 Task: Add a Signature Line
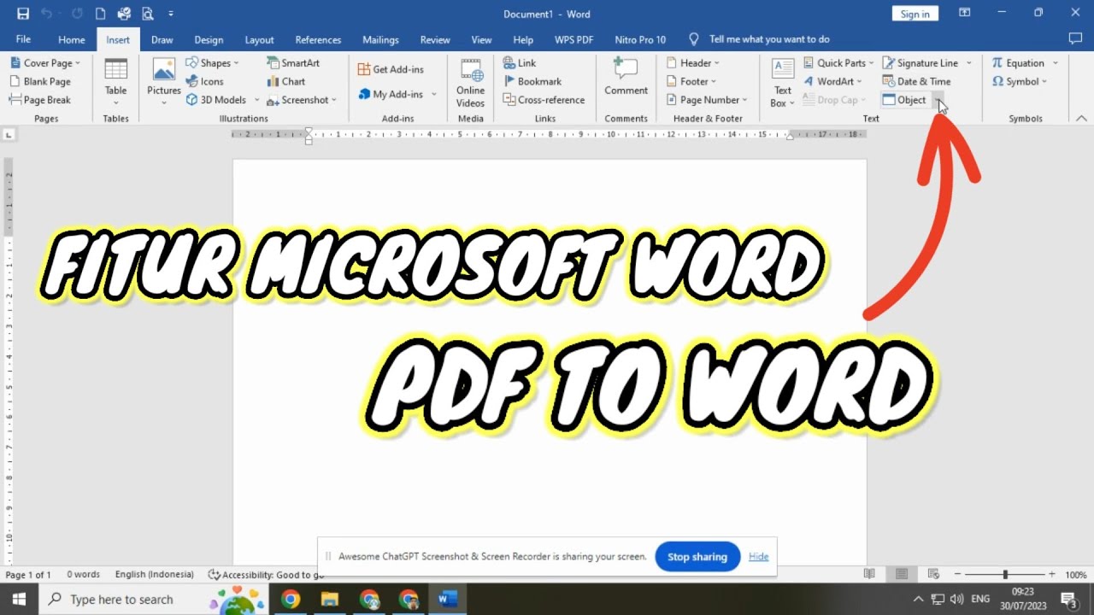pos(920,63)
